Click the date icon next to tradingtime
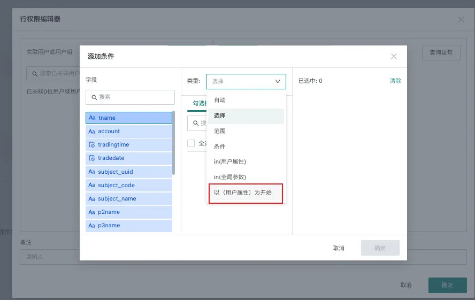Image resolution: width=475 pixels, height=300 pixels. [x=91, y=145]
